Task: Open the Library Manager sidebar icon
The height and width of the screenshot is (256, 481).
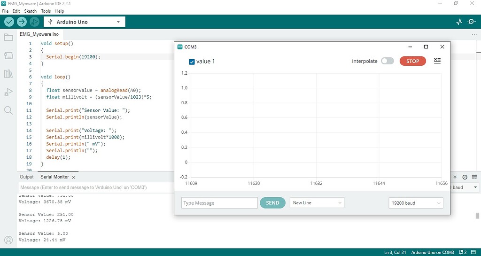Action: click(8, 74)
